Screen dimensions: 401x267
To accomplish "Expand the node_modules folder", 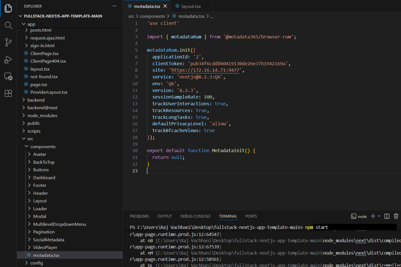I will [x=70, y=115].
